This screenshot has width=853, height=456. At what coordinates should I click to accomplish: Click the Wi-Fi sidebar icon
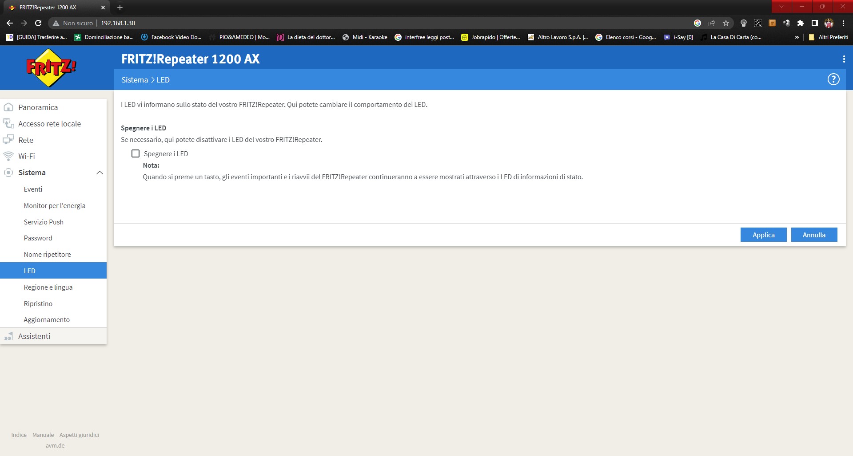point(8,156)
